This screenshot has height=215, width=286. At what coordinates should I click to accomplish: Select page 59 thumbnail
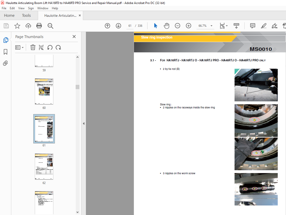(44, 61)
